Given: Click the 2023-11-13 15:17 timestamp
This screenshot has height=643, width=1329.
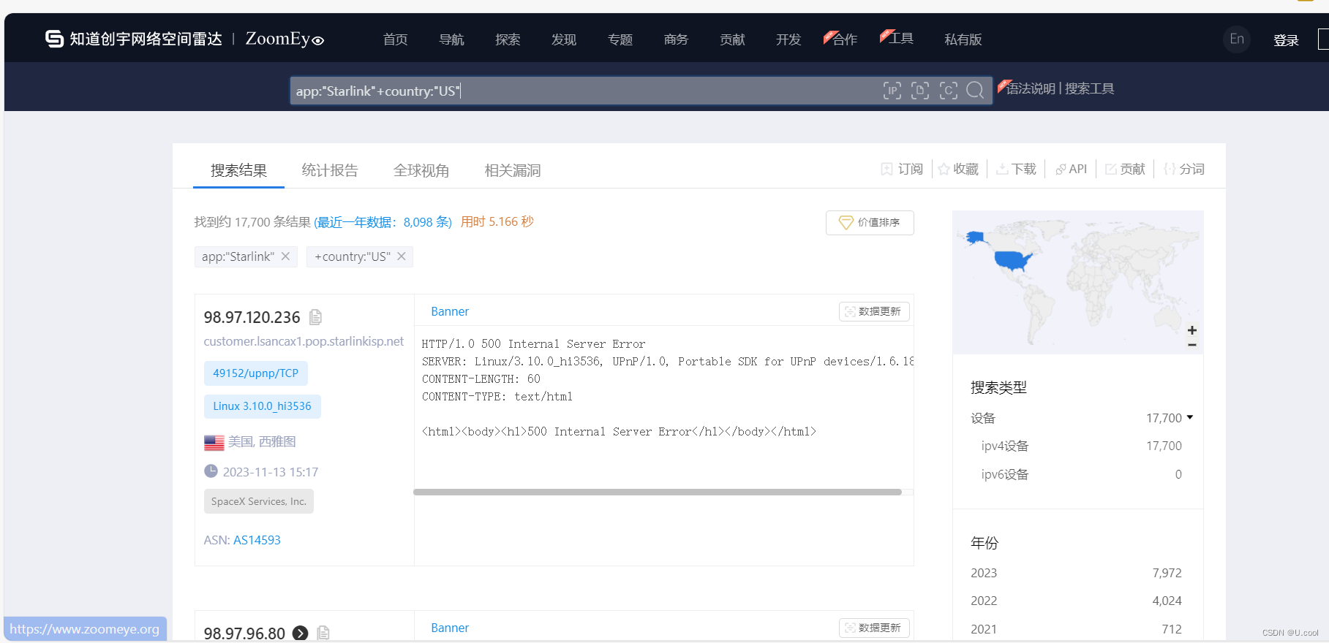Looking at the screenshot, I should coord(271,472).
